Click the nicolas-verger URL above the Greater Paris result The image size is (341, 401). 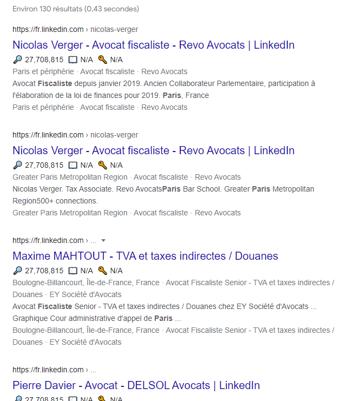tap(75, 135)
